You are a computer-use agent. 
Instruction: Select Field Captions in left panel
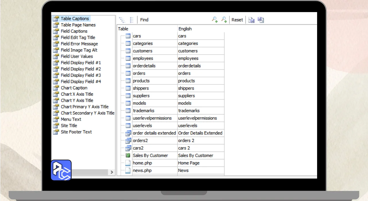pyautogui.click(x=74, y=31)
